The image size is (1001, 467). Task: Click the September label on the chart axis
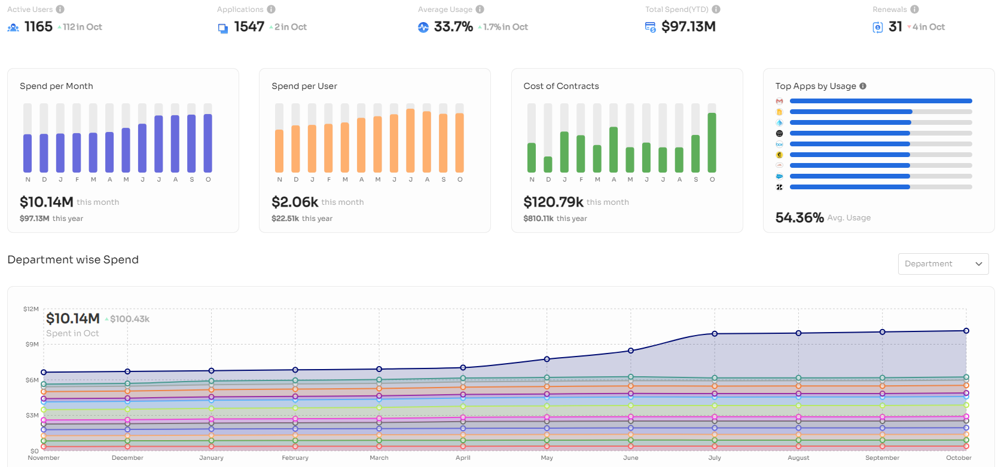tap(882, 458)
